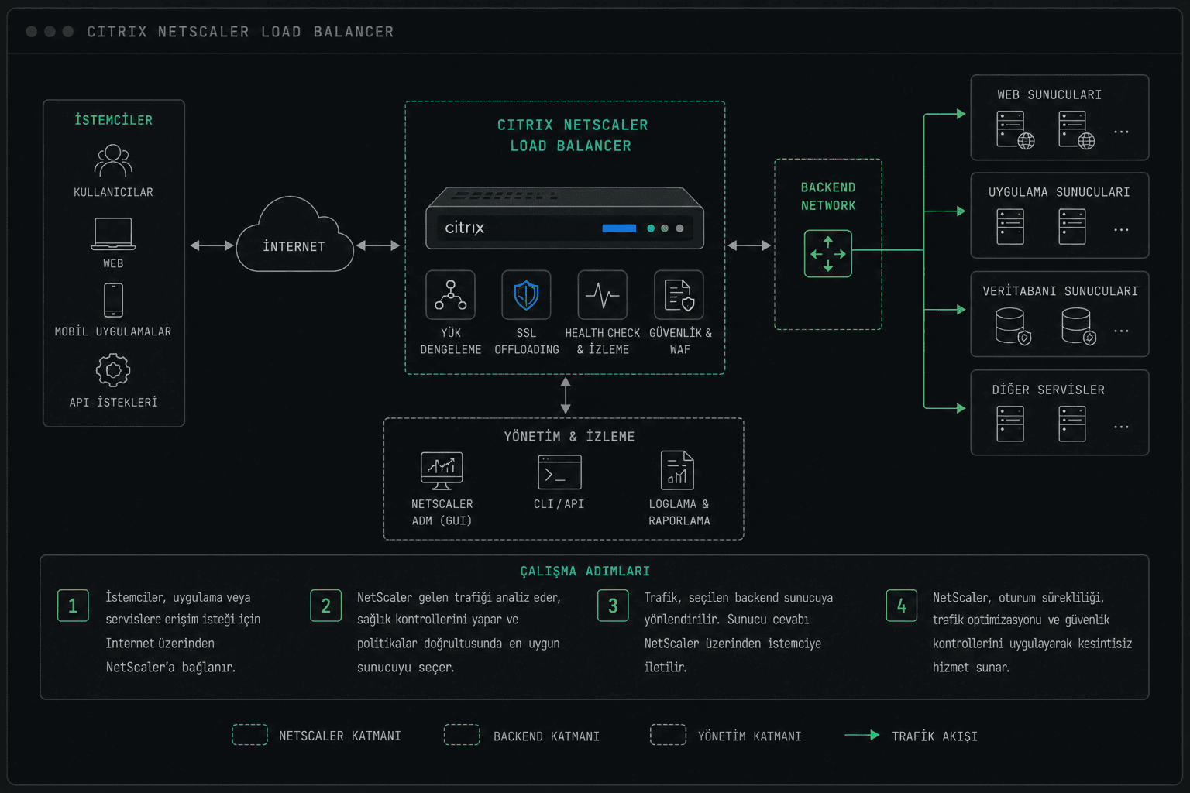The image size is (1190, 793).
Task: Click the Loglama & Raporlama report icon
Action: [x=677, y=470]
